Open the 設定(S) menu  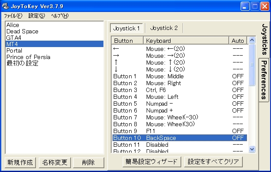pyautogui.click(x=37, y=16)
